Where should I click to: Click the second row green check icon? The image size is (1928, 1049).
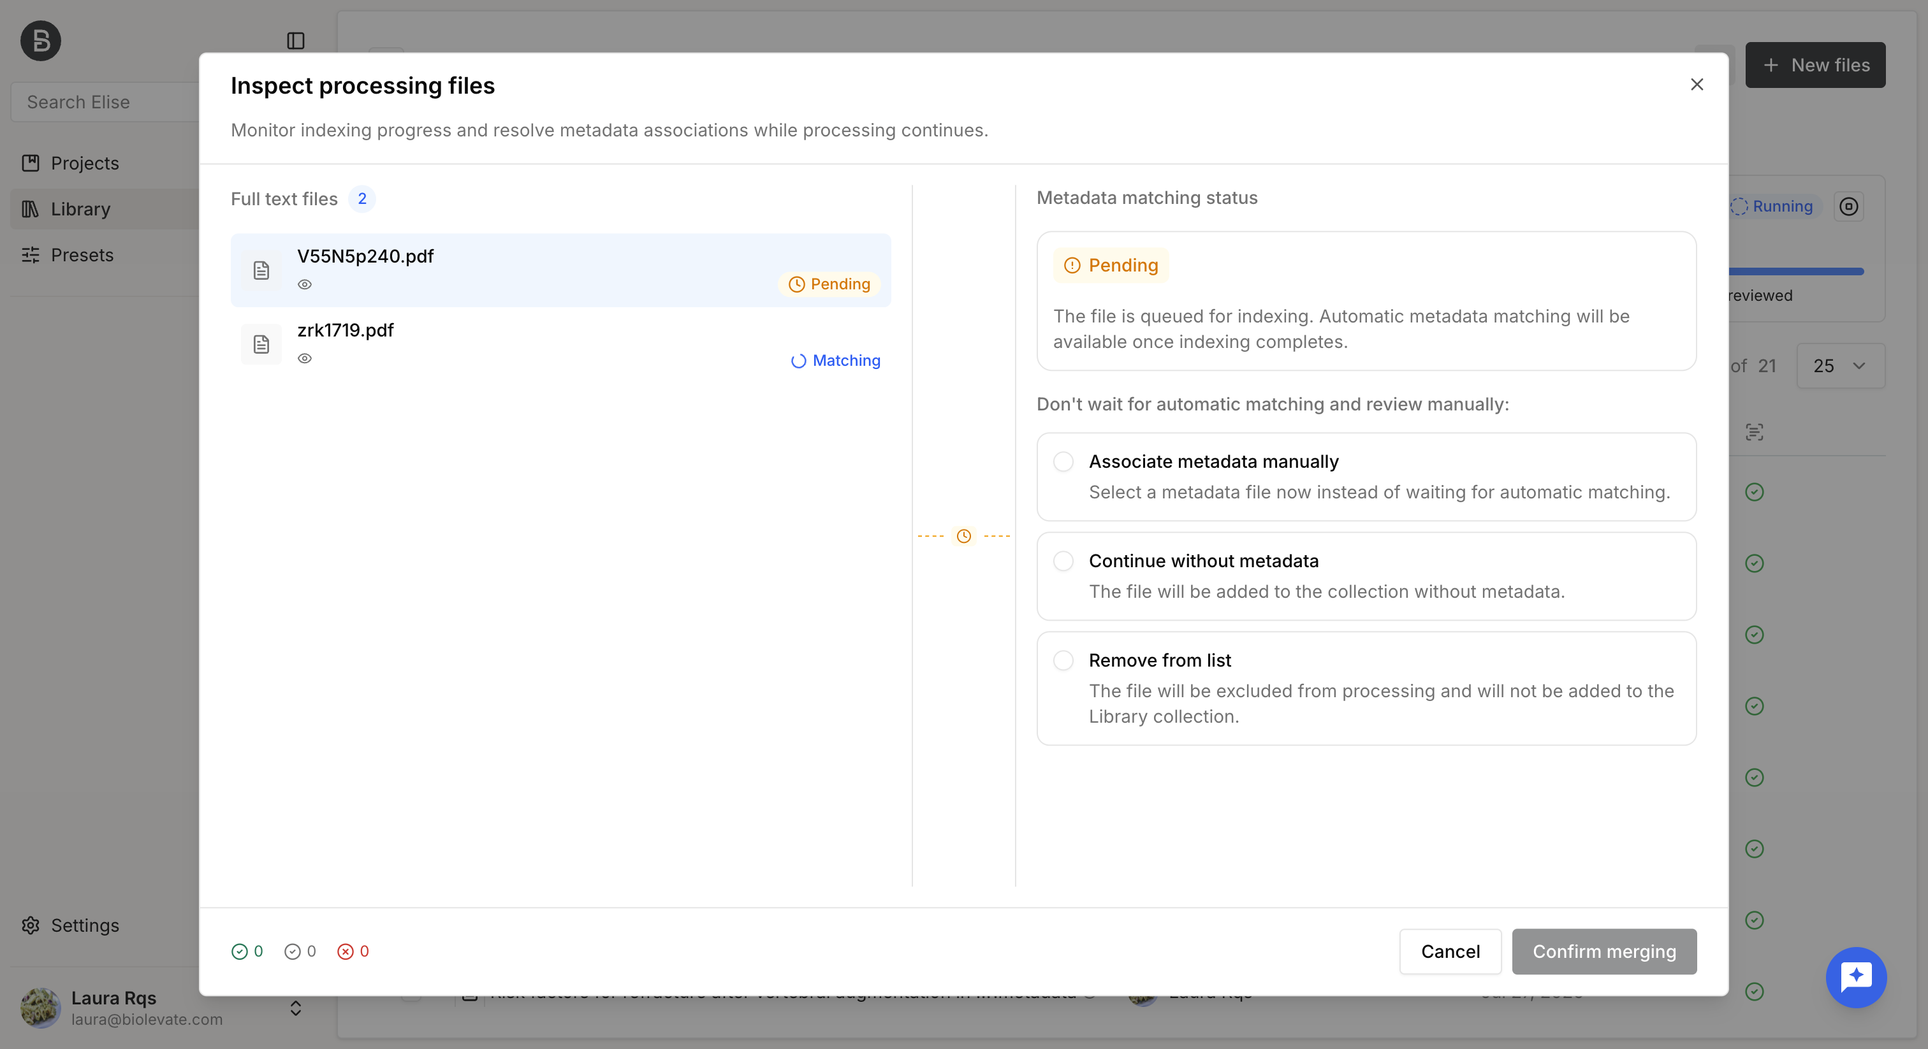point(1755,563)
